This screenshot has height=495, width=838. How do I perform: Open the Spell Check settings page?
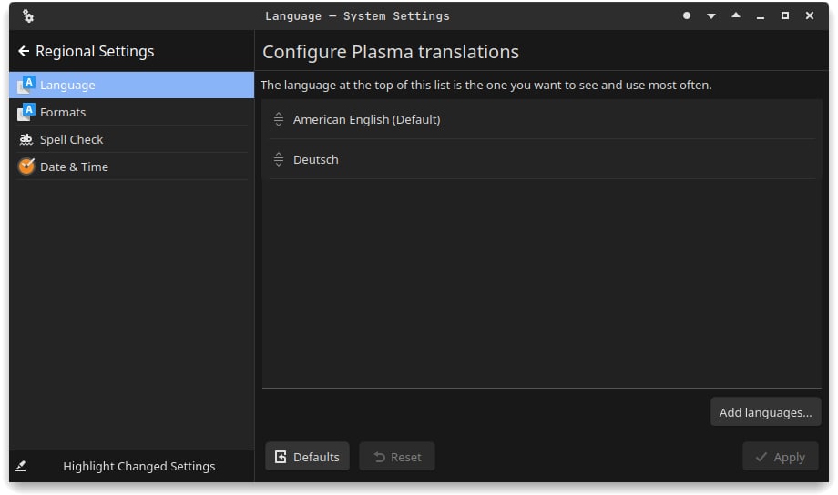click(131, 139)
